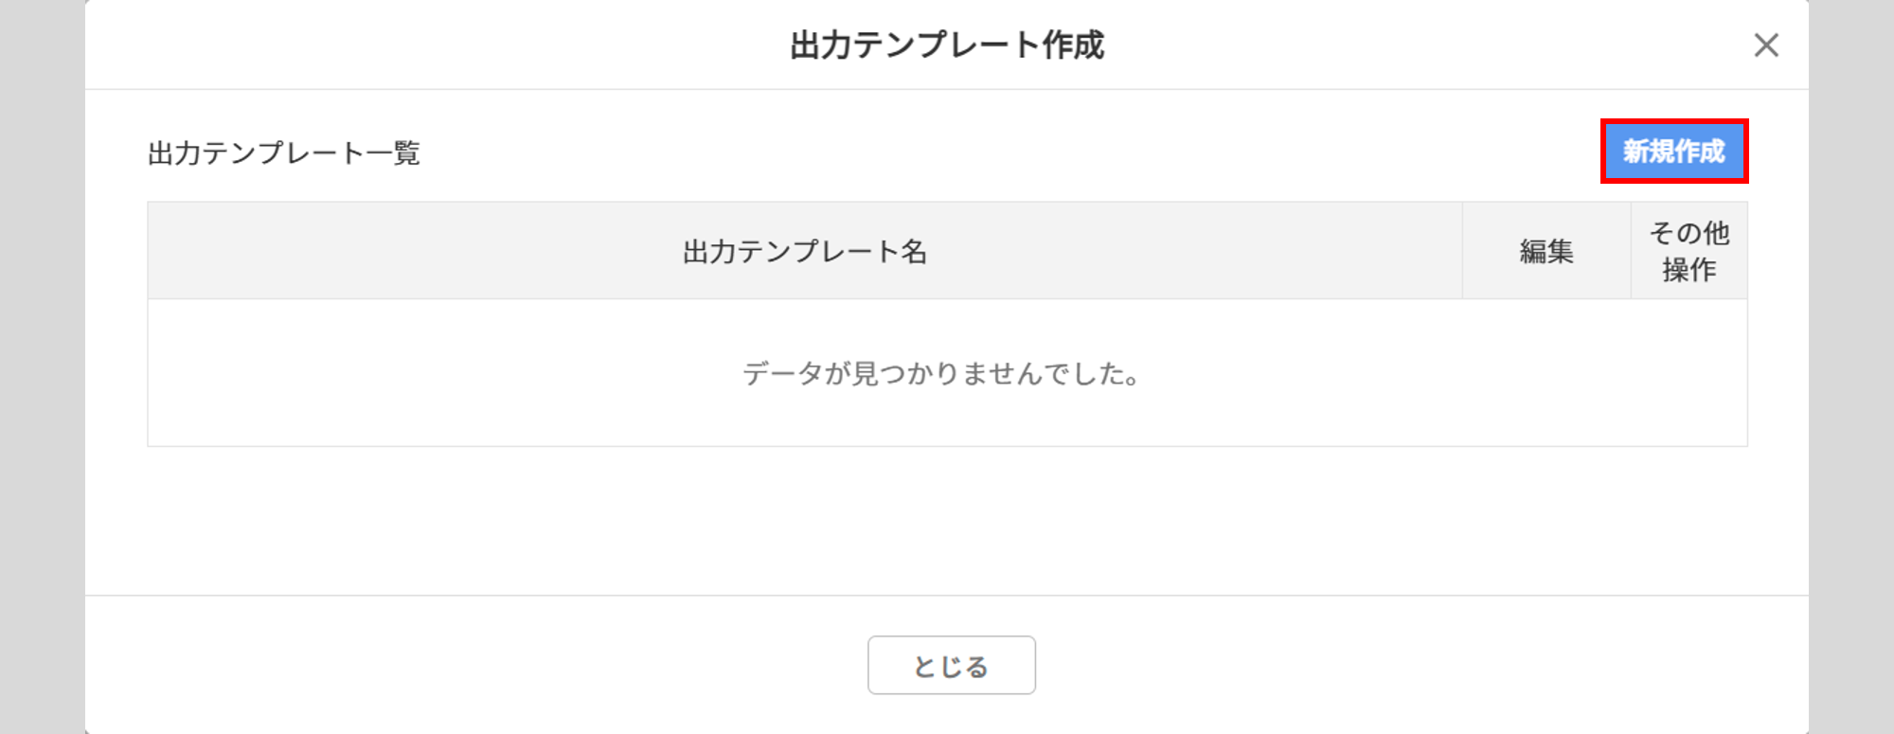Close the dialog with the X icon
Screen dimensions: 1894x734
coord(1765,45)
